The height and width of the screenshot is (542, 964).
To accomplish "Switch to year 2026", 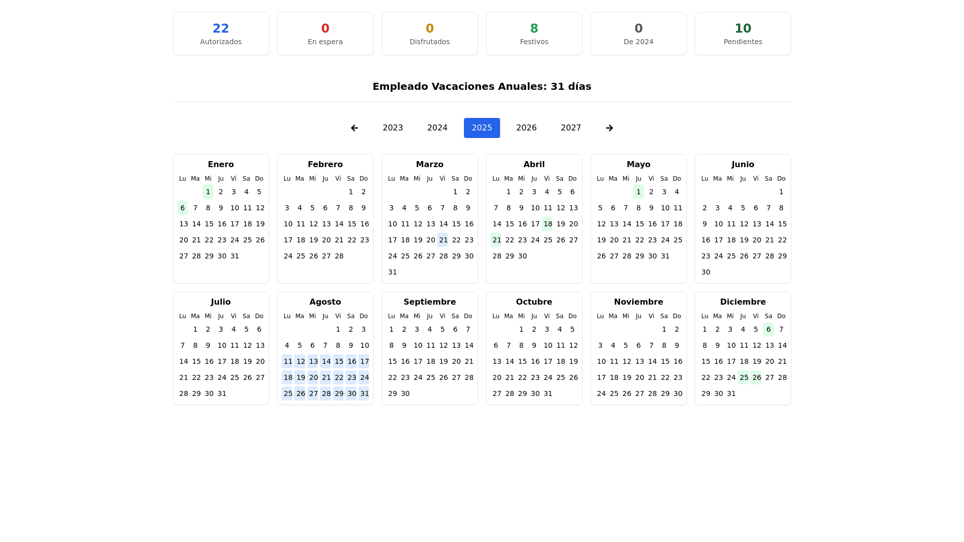I will pyautogui.click(x=526, y=128).
